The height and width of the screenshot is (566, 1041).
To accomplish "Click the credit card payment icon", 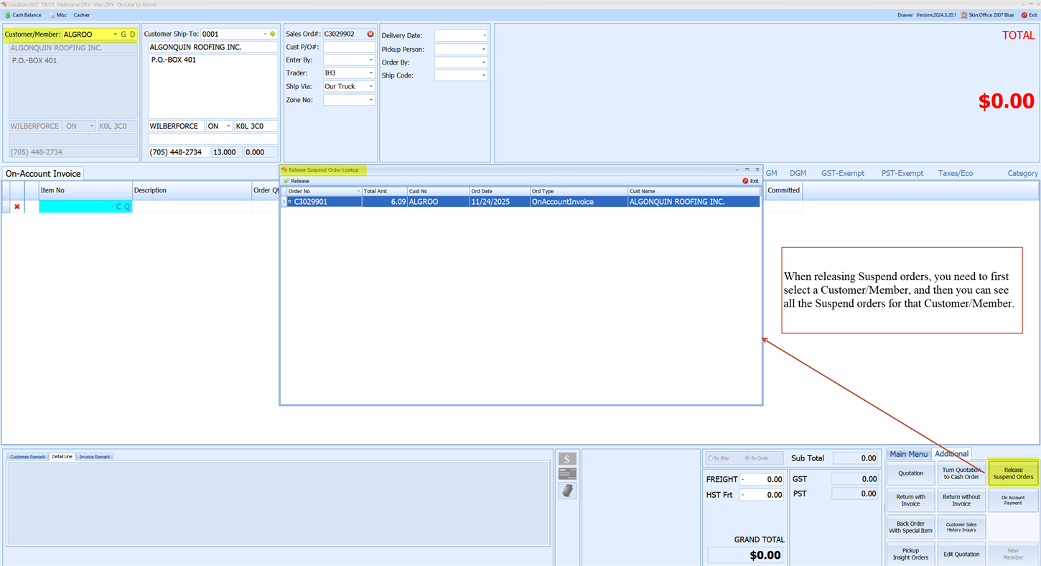I will pyautogui.click(x=567, y=474).
